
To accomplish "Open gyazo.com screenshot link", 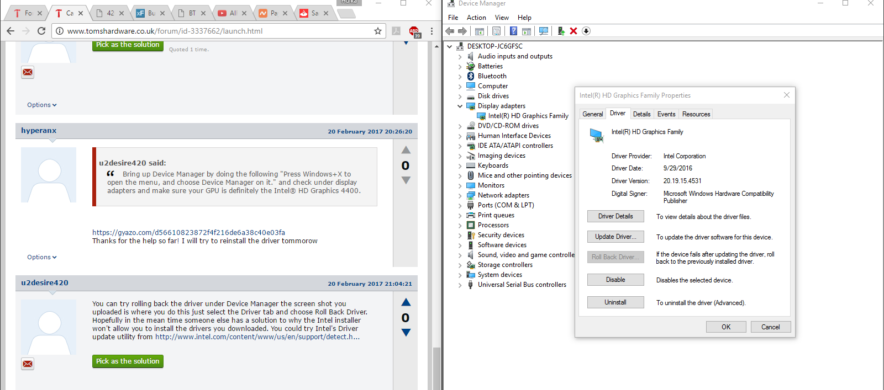I will click(188, 233).
